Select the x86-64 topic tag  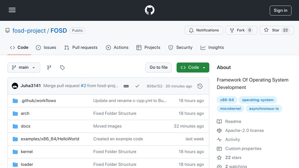[227, 100]
